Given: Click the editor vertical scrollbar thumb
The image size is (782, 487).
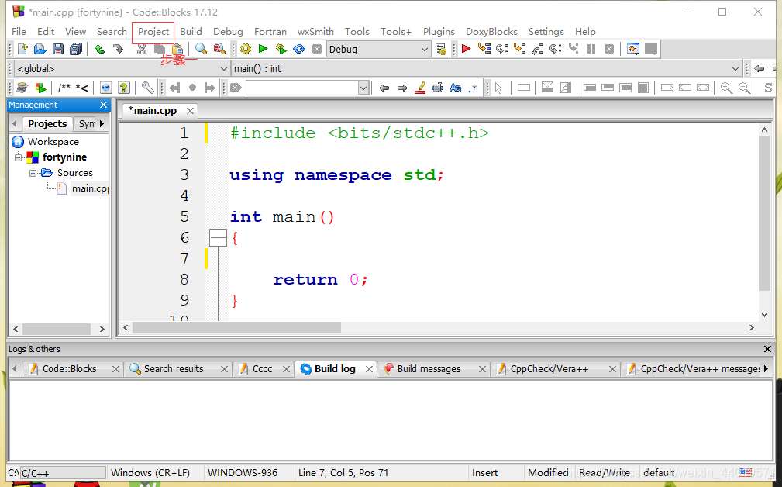Looking at the screenshot, I should point(764,213).
